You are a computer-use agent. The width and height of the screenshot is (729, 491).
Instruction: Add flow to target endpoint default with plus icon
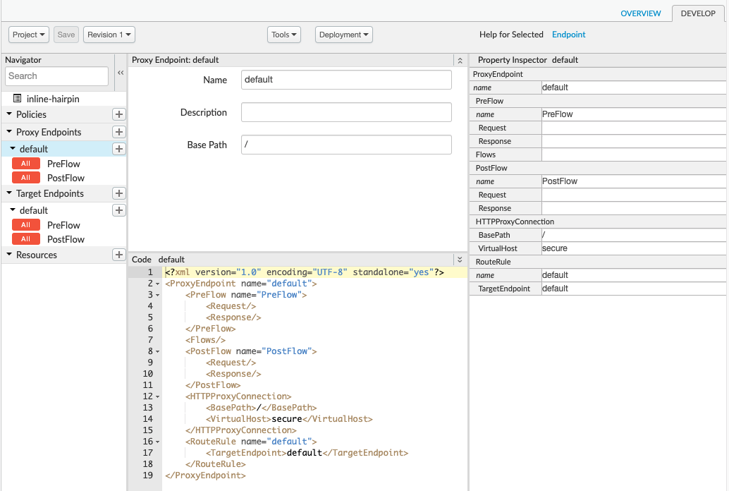click(119, 210)
